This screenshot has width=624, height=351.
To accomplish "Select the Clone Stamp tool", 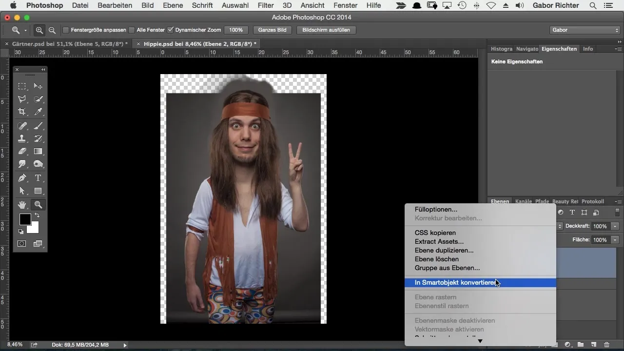I will [22, 138].
